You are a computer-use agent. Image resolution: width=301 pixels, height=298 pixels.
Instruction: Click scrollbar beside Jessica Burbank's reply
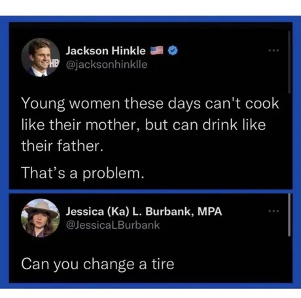(x=289, y=215)
